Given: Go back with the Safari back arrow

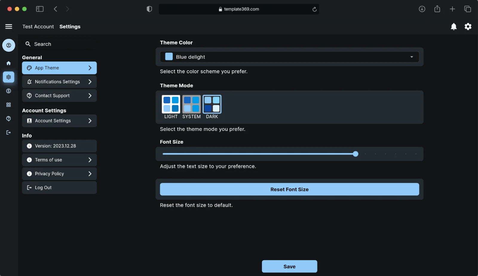Looking at the screenshot, I should tap(56, 9).
